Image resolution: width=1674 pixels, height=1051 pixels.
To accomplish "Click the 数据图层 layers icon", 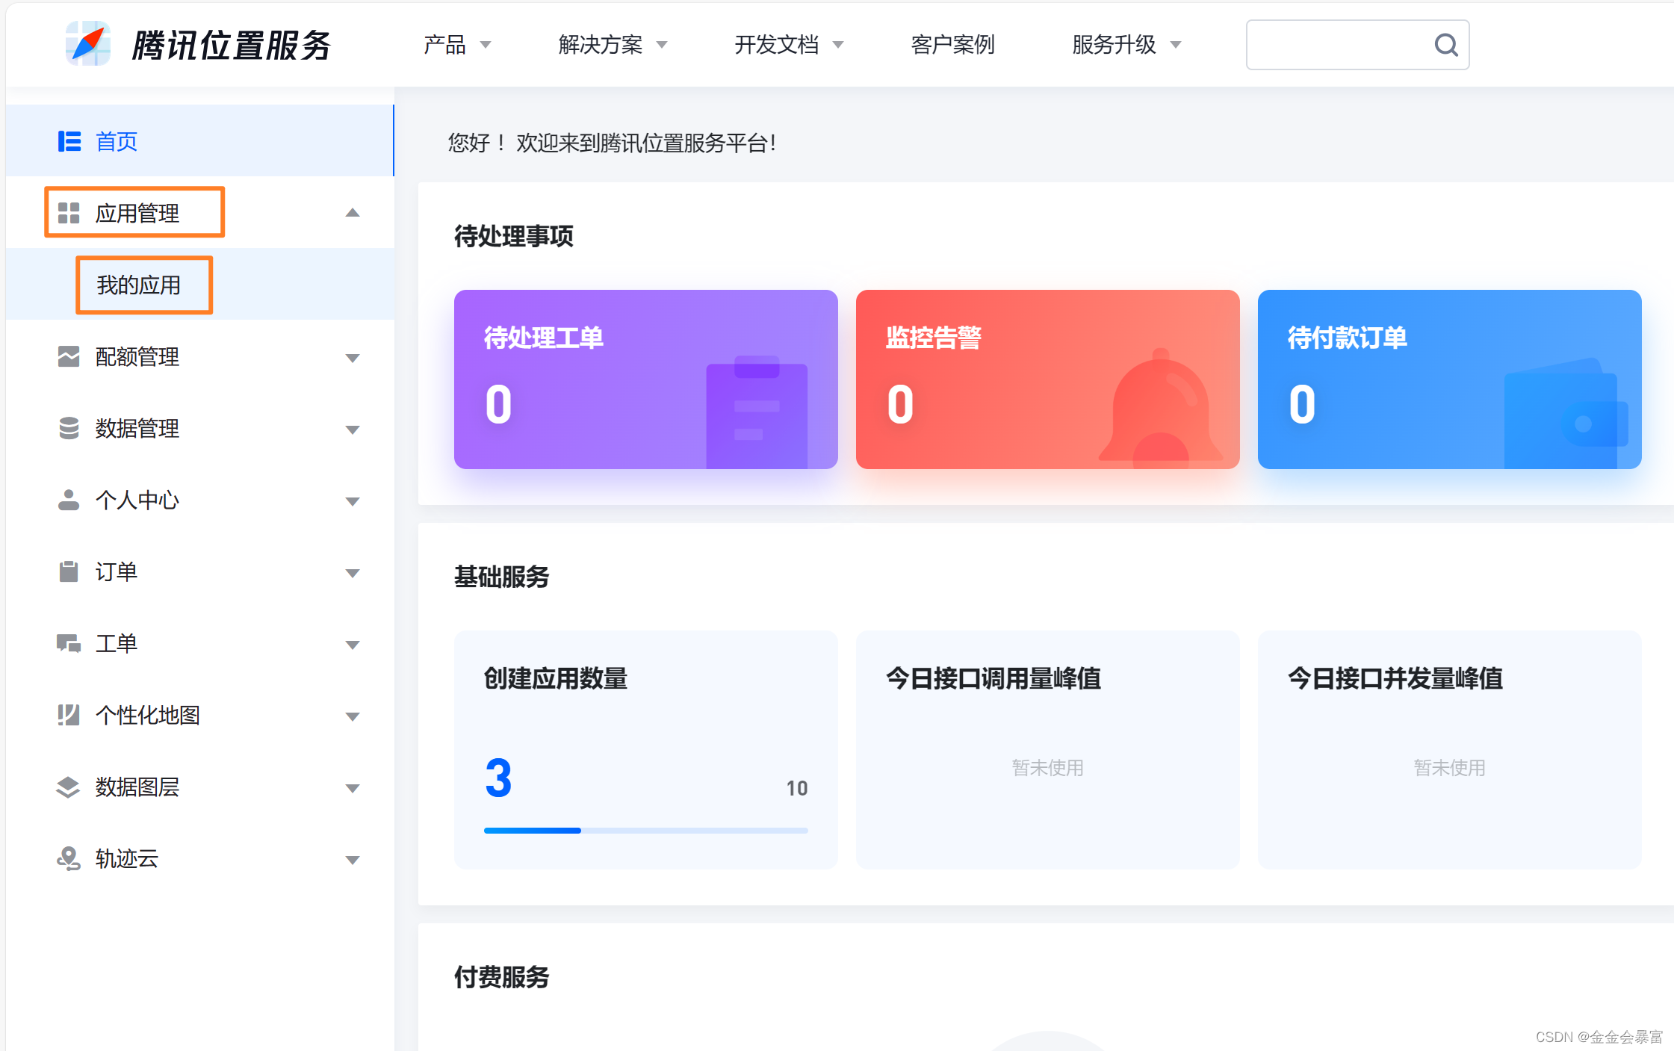I will point(69,787).
